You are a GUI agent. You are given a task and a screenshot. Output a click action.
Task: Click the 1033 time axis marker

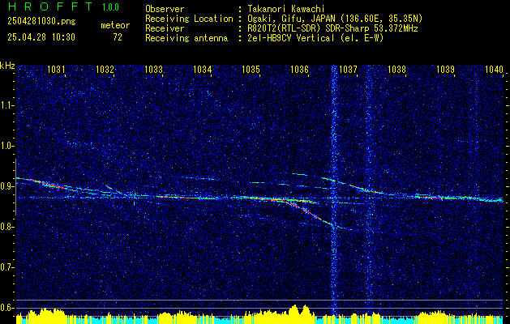153,69
